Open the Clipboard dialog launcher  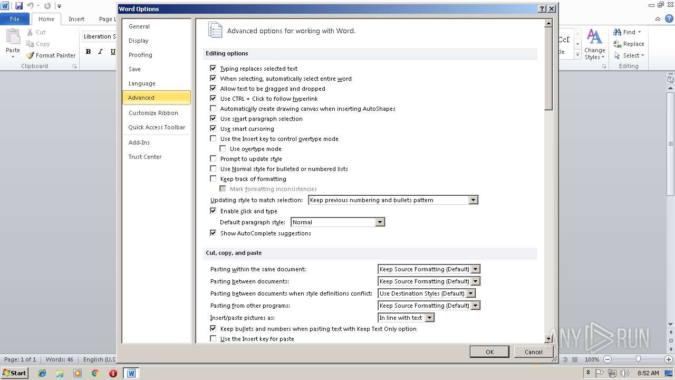click(x=74, y=66)
